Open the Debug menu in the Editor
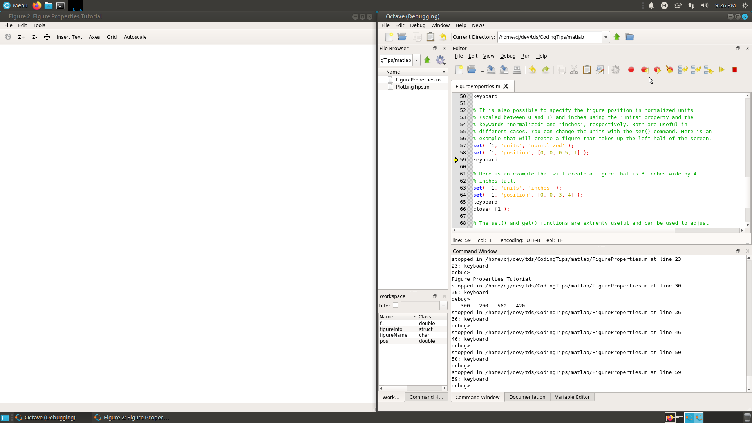The height and width of the screenshot is (423, 752). pyautogui.click(x=508, y=56)
